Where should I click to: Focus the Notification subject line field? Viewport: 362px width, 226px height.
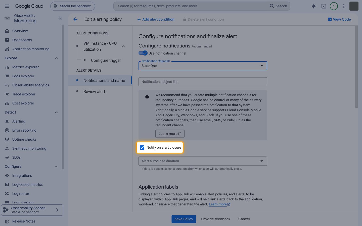click(x=203, y=82)
